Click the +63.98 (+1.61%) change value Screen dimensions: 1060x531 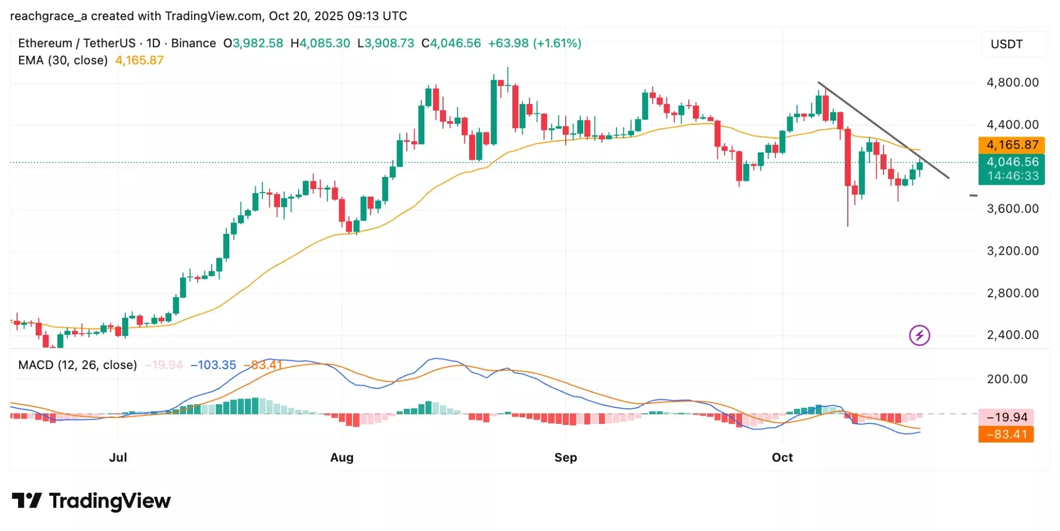(x=535, y=43)
